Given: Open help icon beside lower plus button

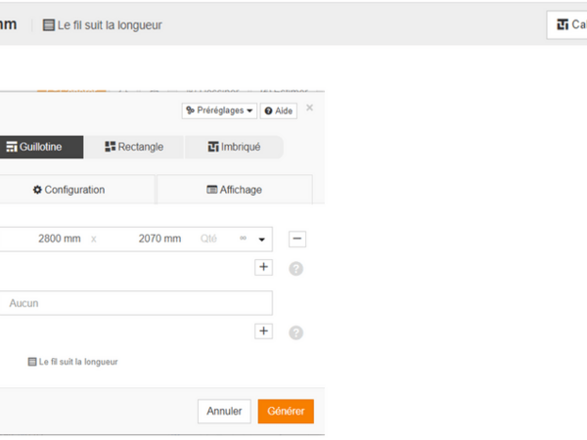Looking at the screenshot, I should [295, 332].
